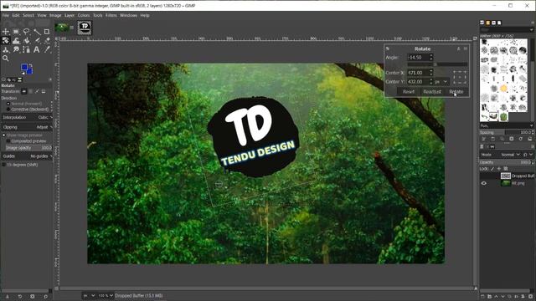Select the green pepper brush thumbnail
Image resolution: width=536 pixels, height=301 pixels.
point(503,117)
